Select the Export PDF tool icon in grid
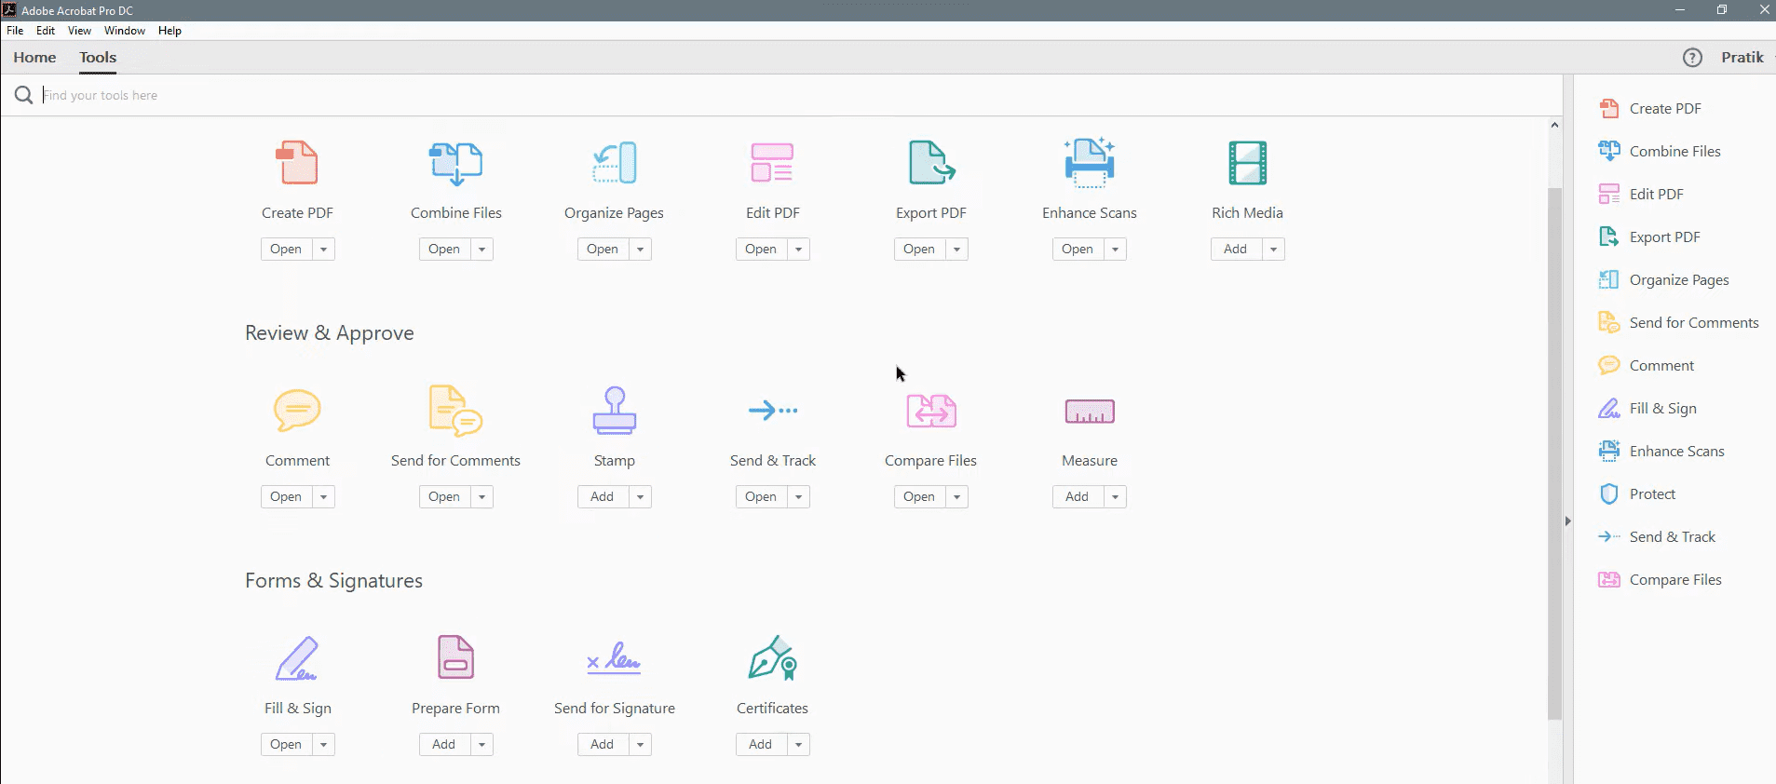The width and height of the screenshot is (1776, 784). pyautogui.click(x=931, y=163)
